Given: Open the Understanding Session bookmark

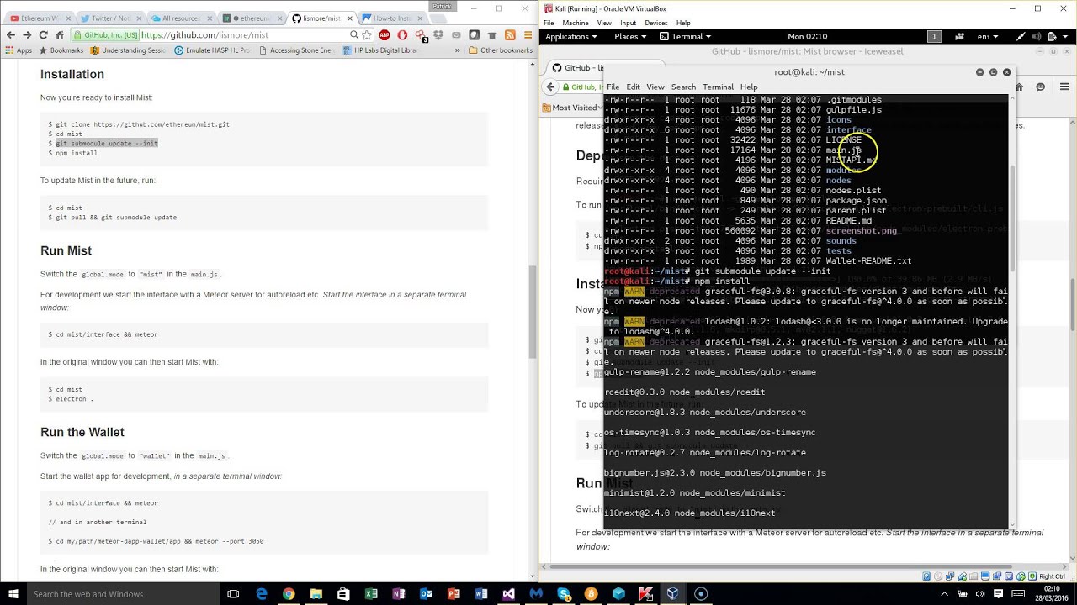Looking at the screenshot, I should (x=128, y=50).
